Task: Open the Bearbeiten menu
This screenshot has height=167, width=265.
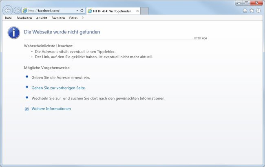Action: pos(24,18)
